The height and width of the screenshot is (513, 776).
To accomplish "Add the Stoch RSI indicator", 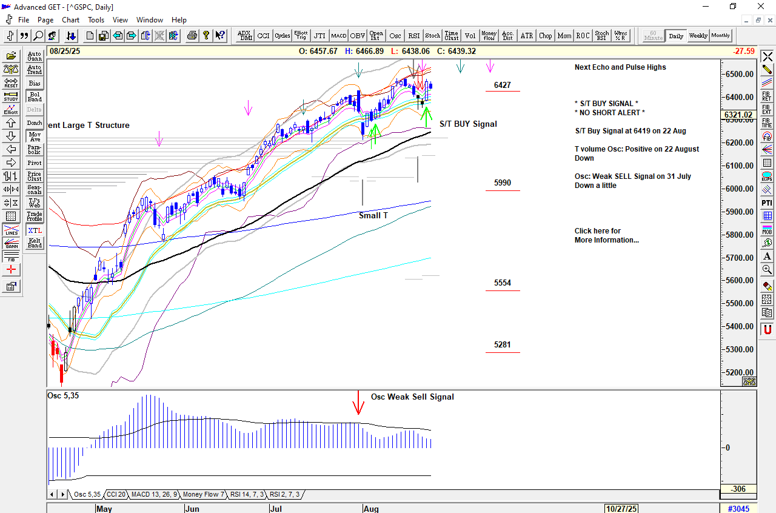I will (x=601, y=36).
